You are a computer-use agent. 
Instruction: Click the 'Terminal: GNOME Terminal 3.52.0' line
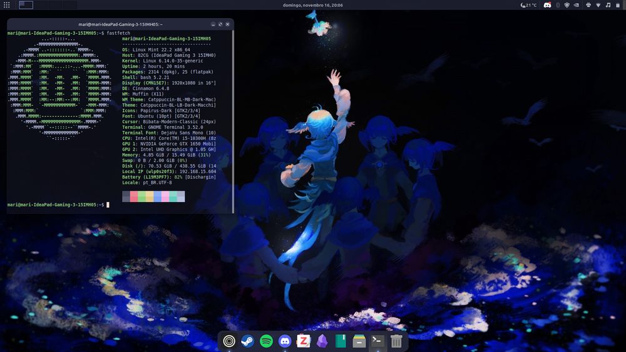click(163, 128)
